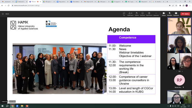Viewport: 192px width, 108px height.
Task: Bookmark this page with the star icon
Action: point(176,5)
